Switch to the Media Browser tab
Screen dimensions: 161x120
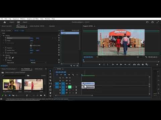tap(39, 69)
